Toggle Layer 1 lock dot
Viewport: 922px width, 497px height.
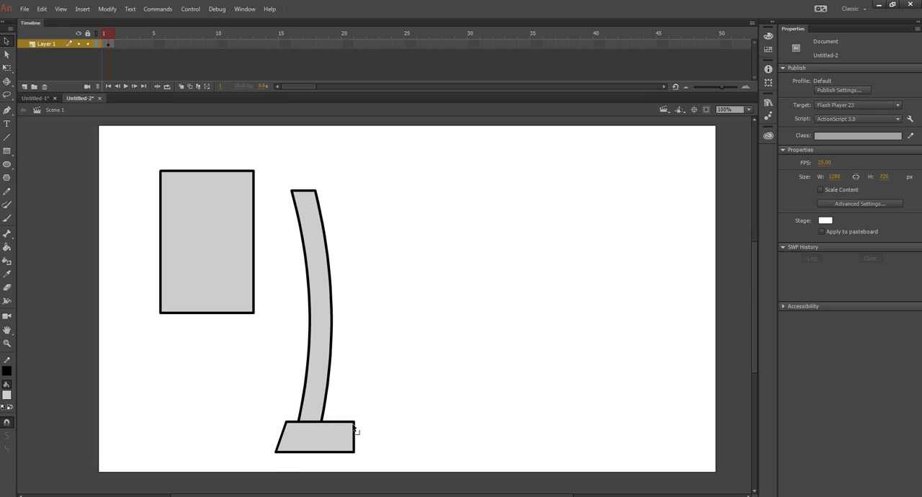88,44
